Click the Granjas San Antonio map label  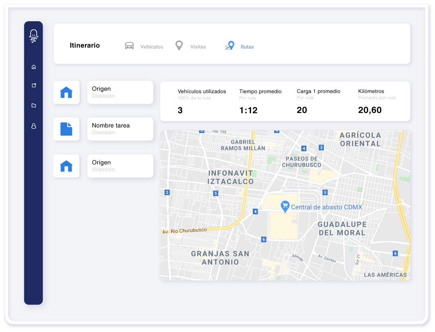[220, 258]
